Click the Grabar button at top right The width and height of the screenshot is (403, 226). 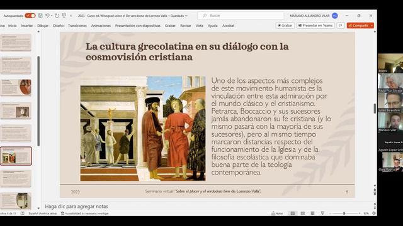[x=285, y=25]
